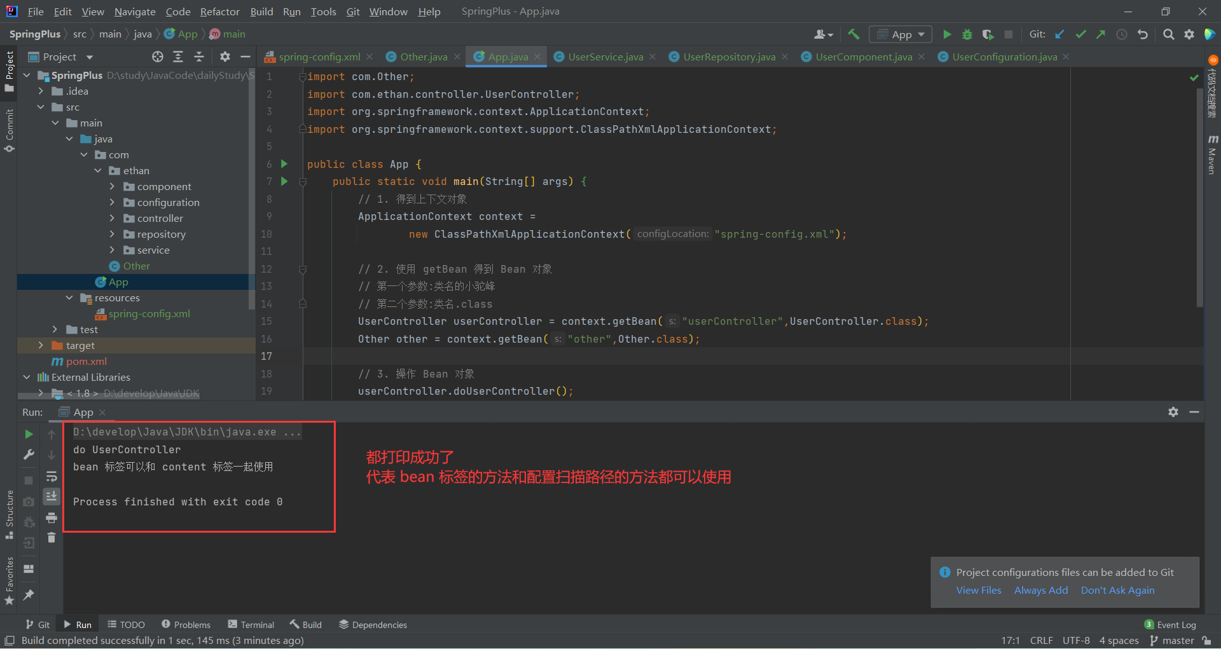Viewport: 1221px width, 649px height.
Task: Expand the configuration package
Action: tap(112, 203)
